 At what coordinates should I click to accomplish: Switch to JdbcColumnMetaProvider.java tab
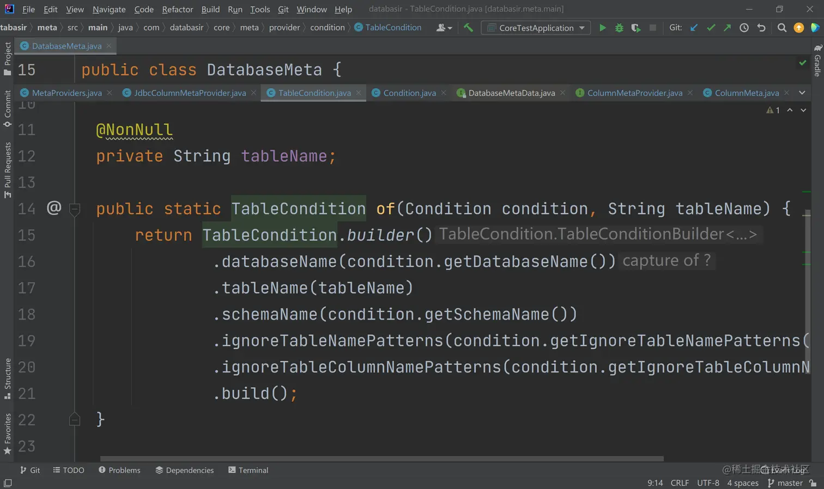click(x=190, y=93)
